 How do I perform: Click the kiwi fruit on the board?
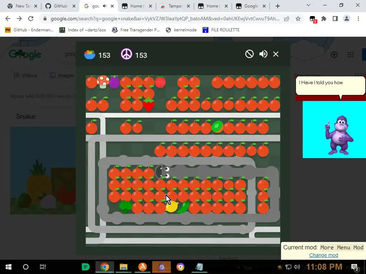(x=217, y=127)
